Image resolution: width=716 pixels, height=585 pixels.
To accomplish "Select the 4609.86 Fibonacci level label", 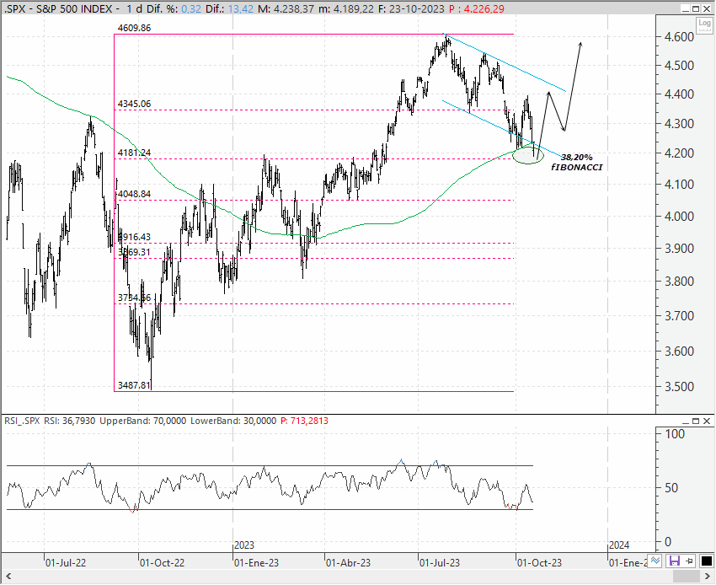I will 134,28.
